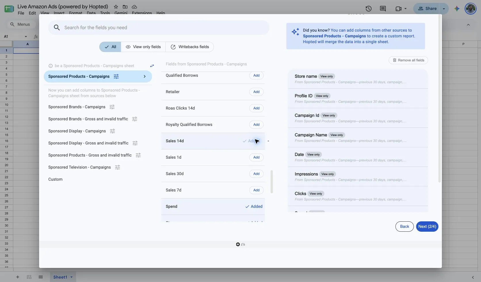This screenshot has height=282, width=481.
Task: Click the Next (2/4) button
Action: point(427,227)
